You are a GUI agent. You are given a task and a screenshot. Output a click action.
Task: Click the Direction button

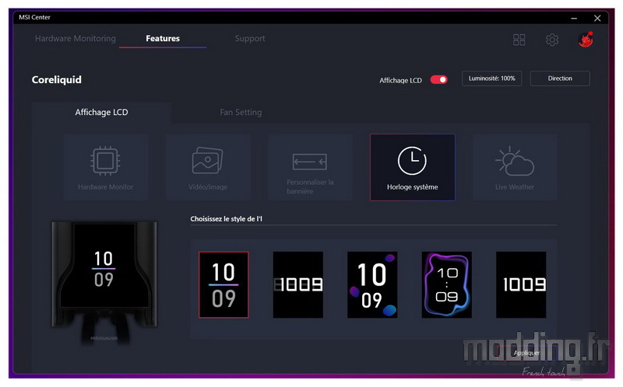click(560, 78)
